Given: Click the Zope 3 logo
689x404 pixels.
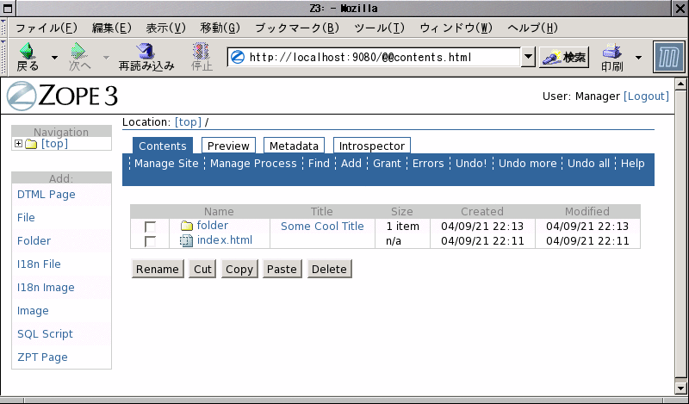Looking at the screenshot, I should pos(62,95).
